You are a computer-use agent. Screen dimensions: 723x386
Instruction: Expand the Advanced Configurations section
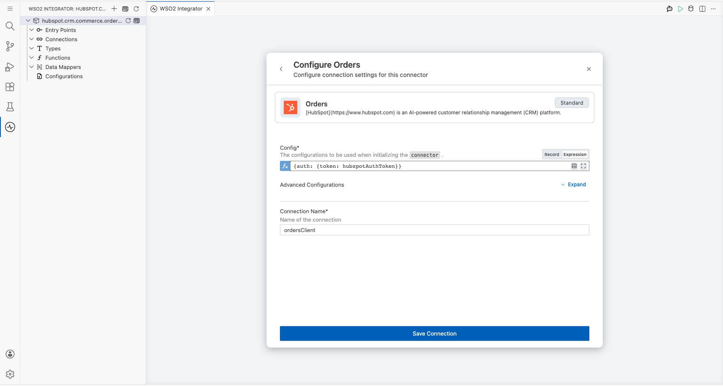(573, 185)
